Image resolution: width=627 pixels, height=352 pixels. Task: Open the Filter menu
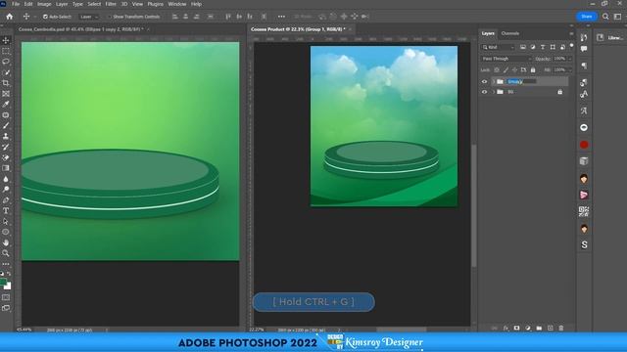111,4
